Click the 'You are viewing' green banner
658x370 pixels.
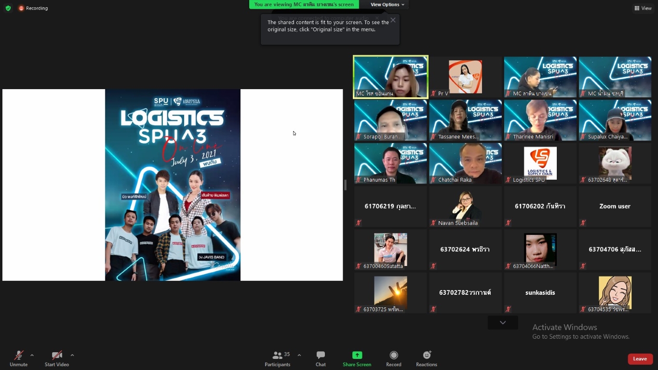tap(304, 4)
